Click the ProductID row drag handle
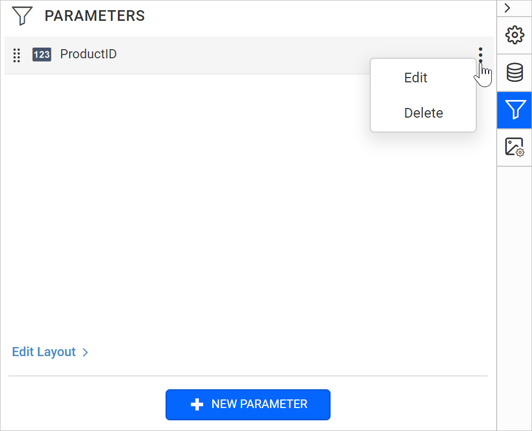 click(17, 55)
